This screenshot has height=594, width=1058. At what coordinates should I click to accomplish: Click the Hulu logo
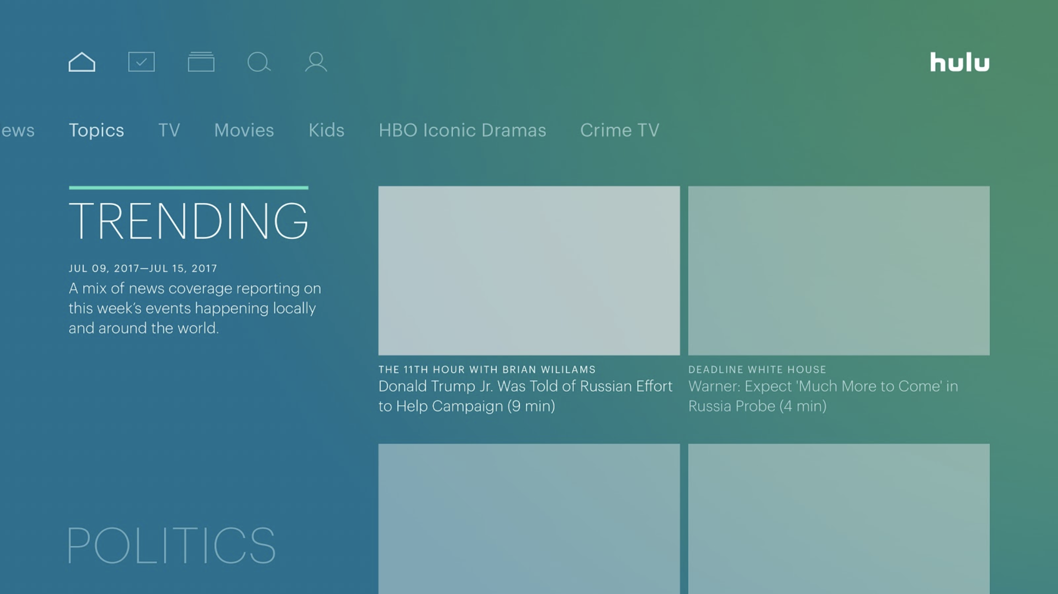[x=959, y=62]
